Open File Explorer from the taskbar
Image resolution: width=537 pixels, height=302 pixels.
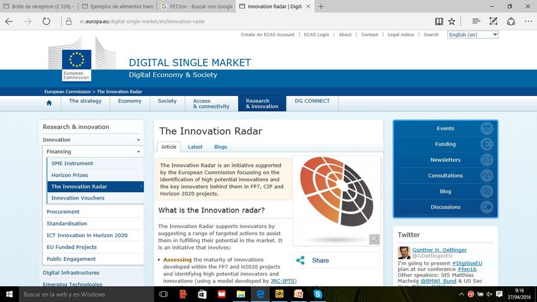241,294
